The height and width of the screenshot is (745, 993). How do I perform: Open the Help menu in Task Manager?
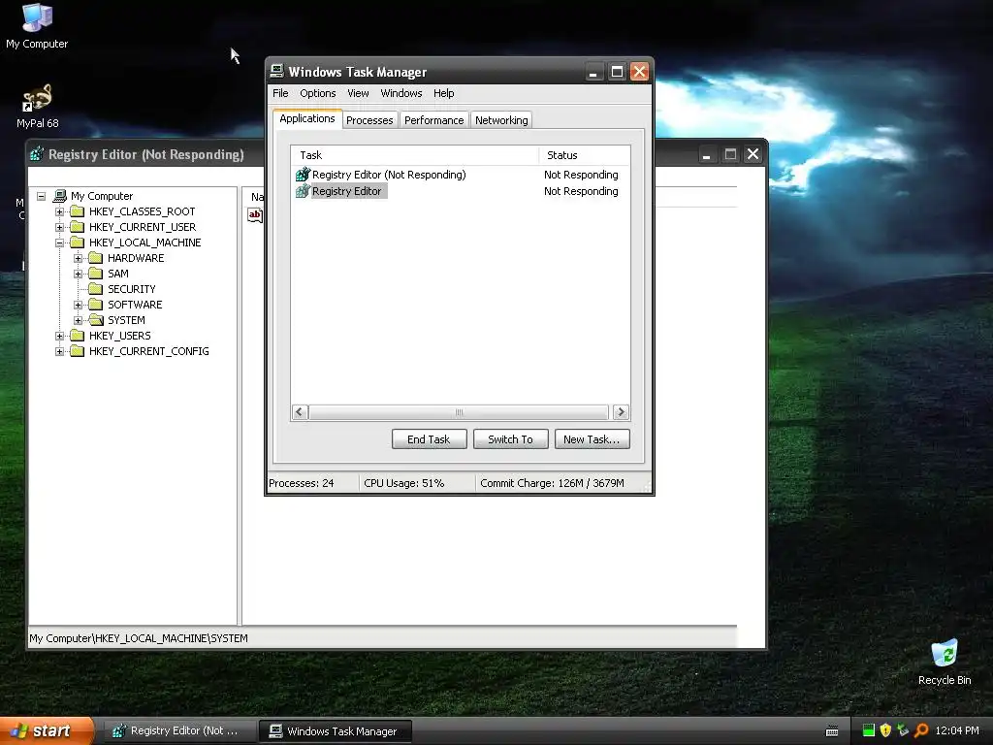443,93
